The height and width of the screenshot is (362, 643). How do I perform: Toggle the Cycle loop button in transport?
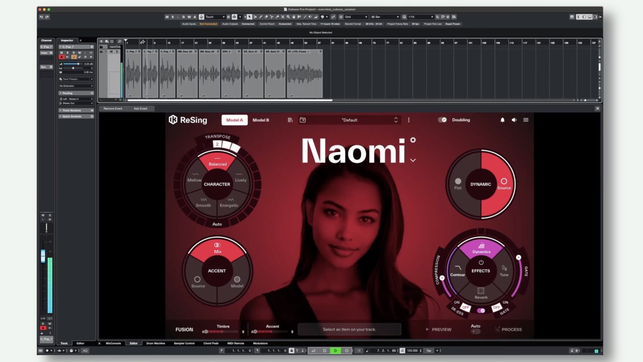313,351
